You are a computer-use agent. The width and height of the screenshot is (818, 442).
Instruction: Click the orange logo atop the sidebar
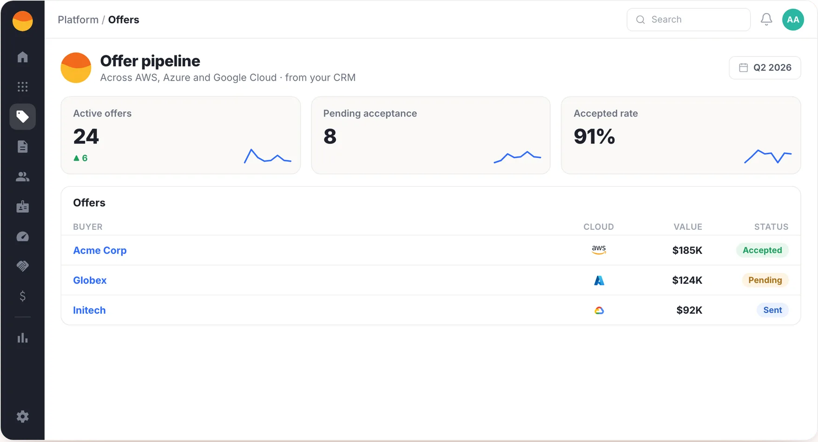coord(22,21)
